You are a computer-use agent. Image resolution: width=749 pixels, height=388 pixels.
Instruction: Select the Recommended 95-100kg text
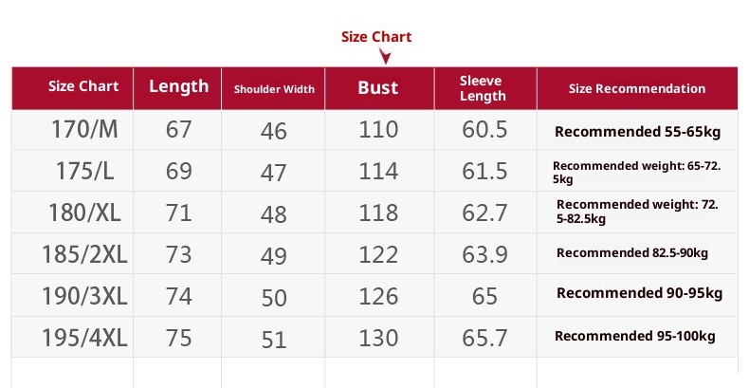[x=634, y=336]
